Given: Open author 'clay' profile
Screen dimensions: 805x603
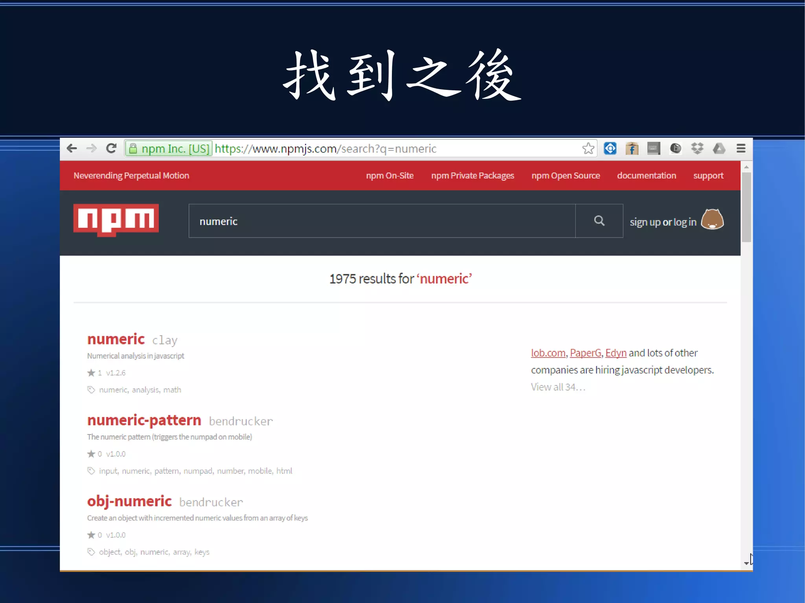Looking at the screenshot, I should tap(165, 340).
